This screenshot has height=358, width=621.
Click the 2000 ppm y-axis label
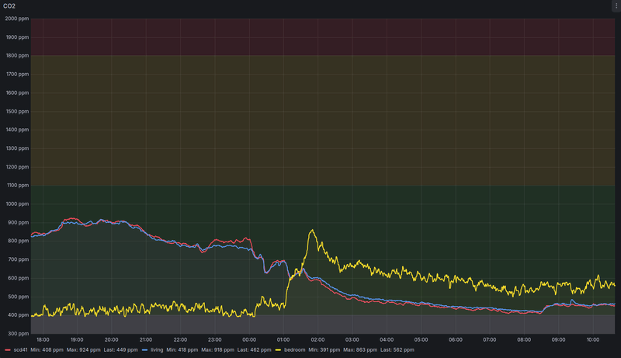[16, 18]
